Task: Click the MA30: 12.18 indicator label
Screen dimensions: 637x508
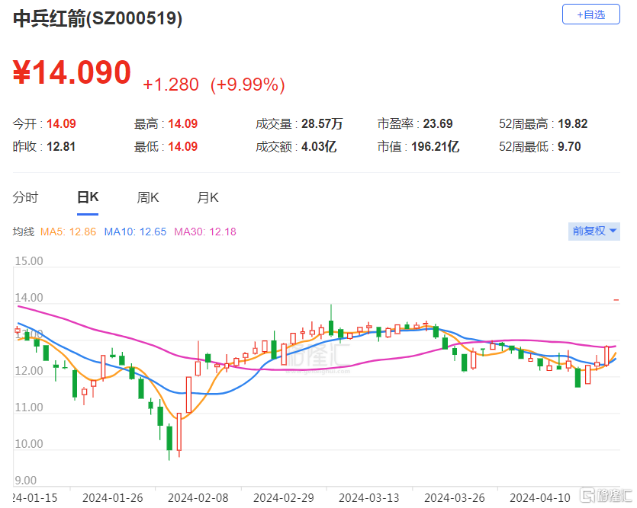Action: click(205, 232)
